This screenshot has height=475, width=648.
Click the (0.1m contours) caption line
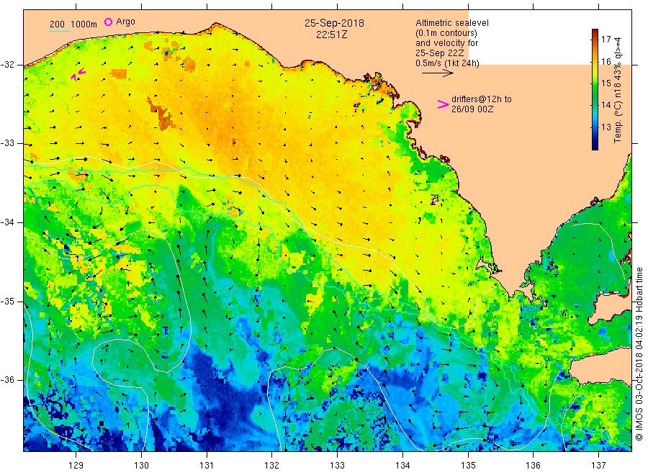tap(446, 33)
